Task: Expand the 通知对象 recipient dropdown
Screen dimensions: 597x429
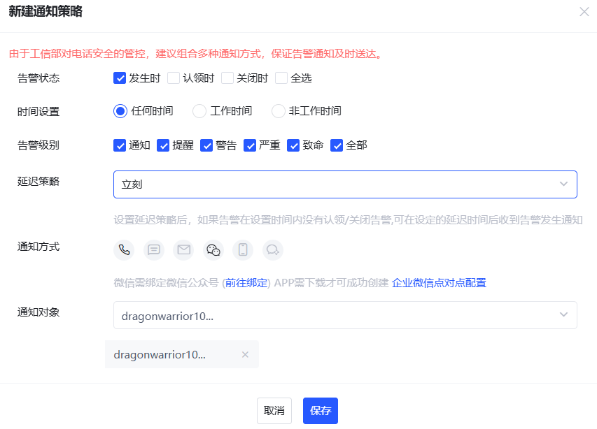Action: [x=345, y=315]
